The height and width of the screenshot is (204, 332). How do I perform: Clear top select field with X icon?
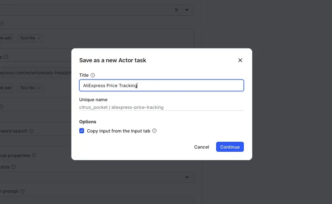[x=176, y=10]
